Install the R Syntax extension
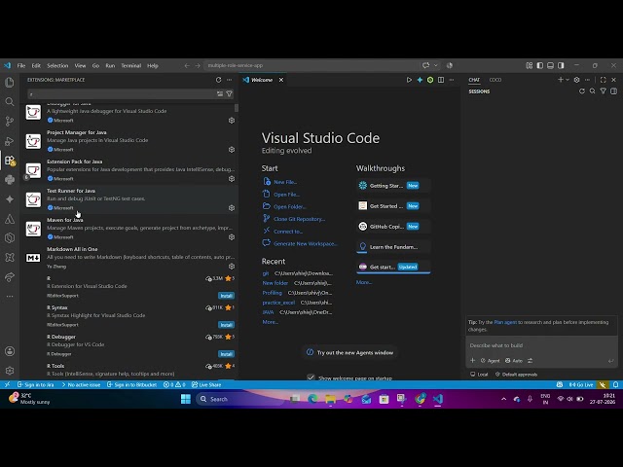 [226, 325]
